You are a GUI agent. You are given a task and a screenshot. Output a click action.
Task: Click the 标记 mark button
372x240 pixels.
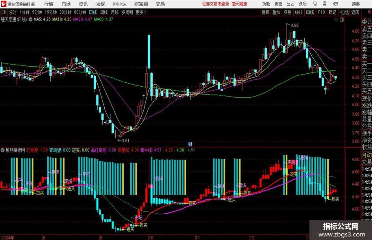pos(332,12)
